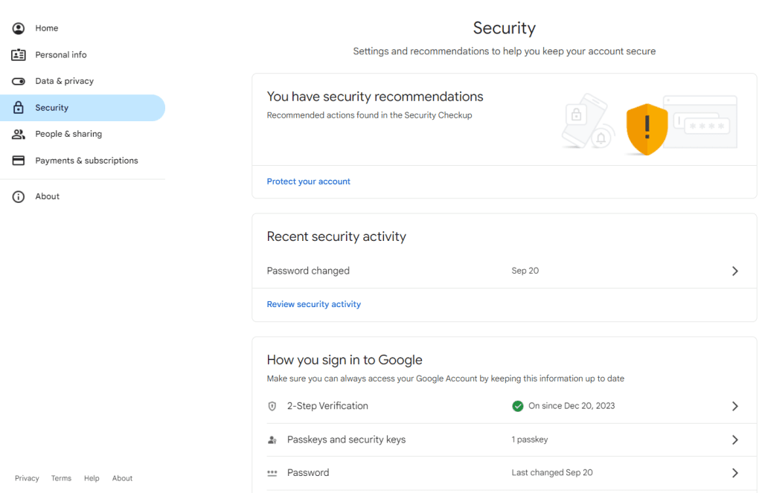
Task: Expand the Password changed activity chevron
Action: point(734,271)
